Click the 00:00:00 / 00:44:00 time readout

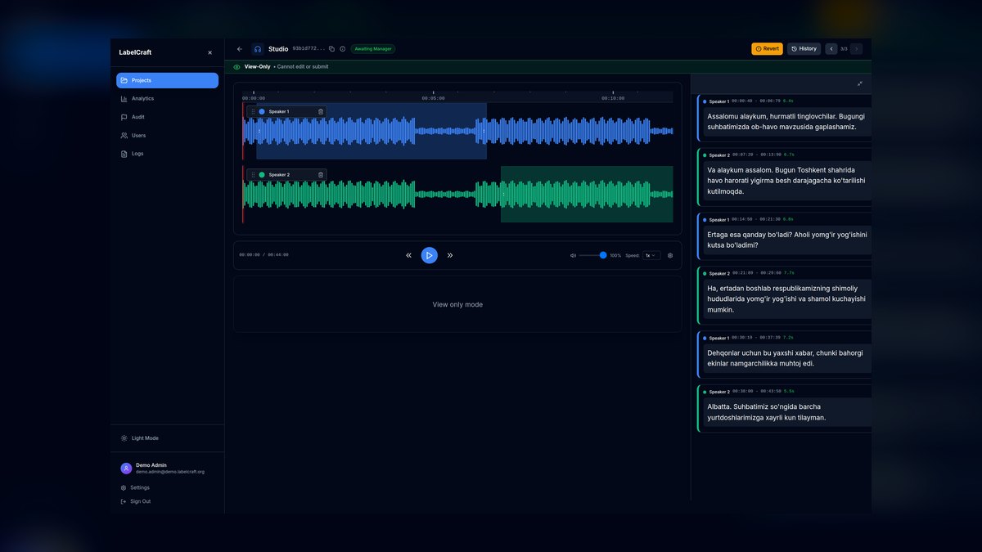pos(264,255)
